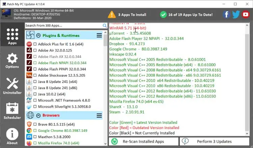
Task: Click Re-Scan Installed Apps button
Action: point(143,141)
